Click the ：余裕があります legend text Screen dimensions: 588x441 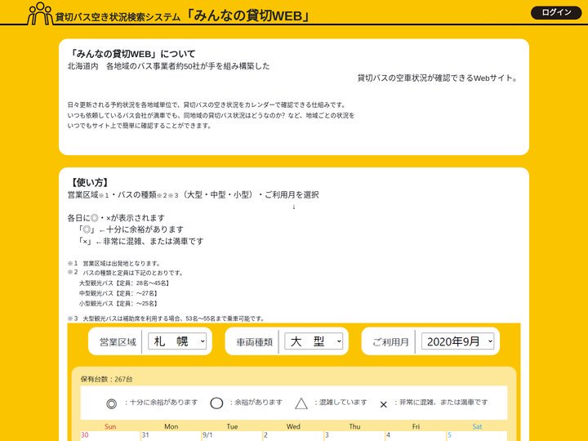coord(256,403)
